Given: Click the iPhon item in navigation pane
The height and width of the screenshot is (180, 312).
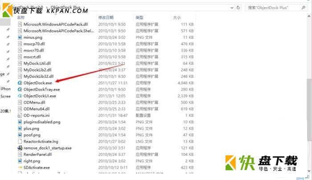Looking at the screenshot, I should [x=5, y=89].
